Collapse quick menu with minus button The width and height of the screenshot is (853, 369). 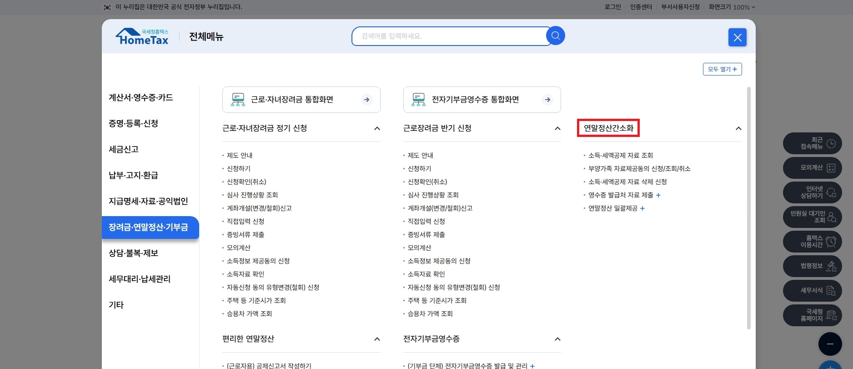830,344
